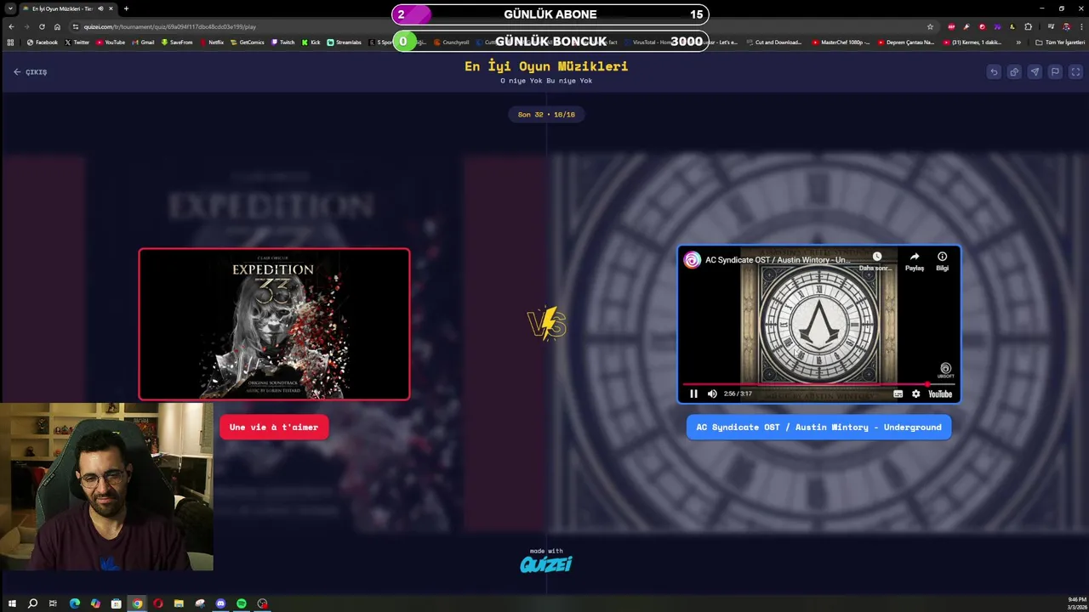Viewport: 1089px width, 612px height.
Task: Open the YouTube bookmark
Action: click(x=110, y=42)
